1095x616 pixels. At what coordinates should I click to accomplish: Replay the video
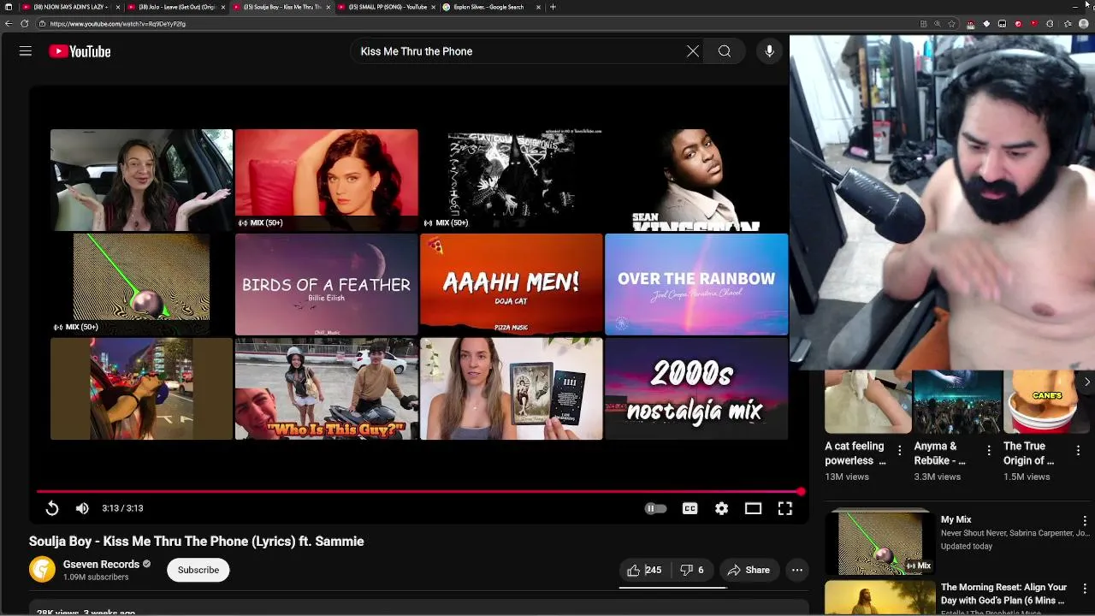(52, 508)
